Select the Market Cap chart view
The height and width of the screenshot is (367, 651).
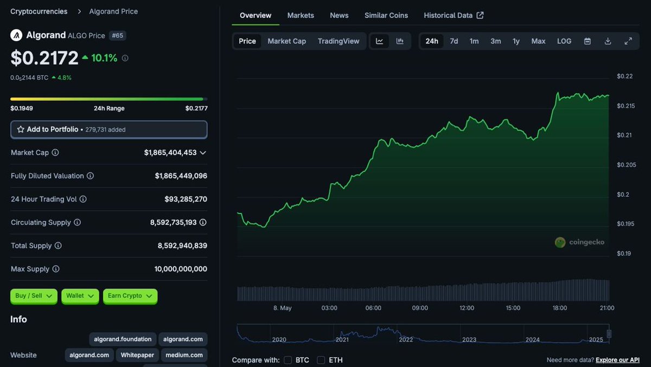287,41
